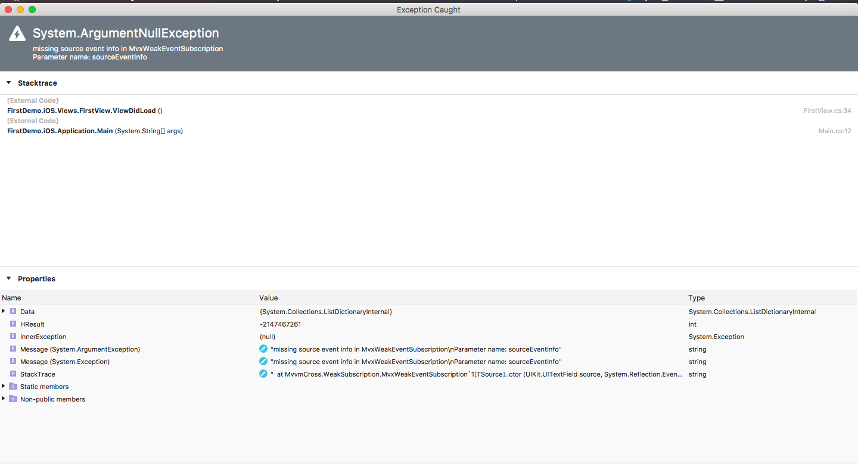Click the missing source event info message
Screen dimensions: 858x464
pos(128,49)
